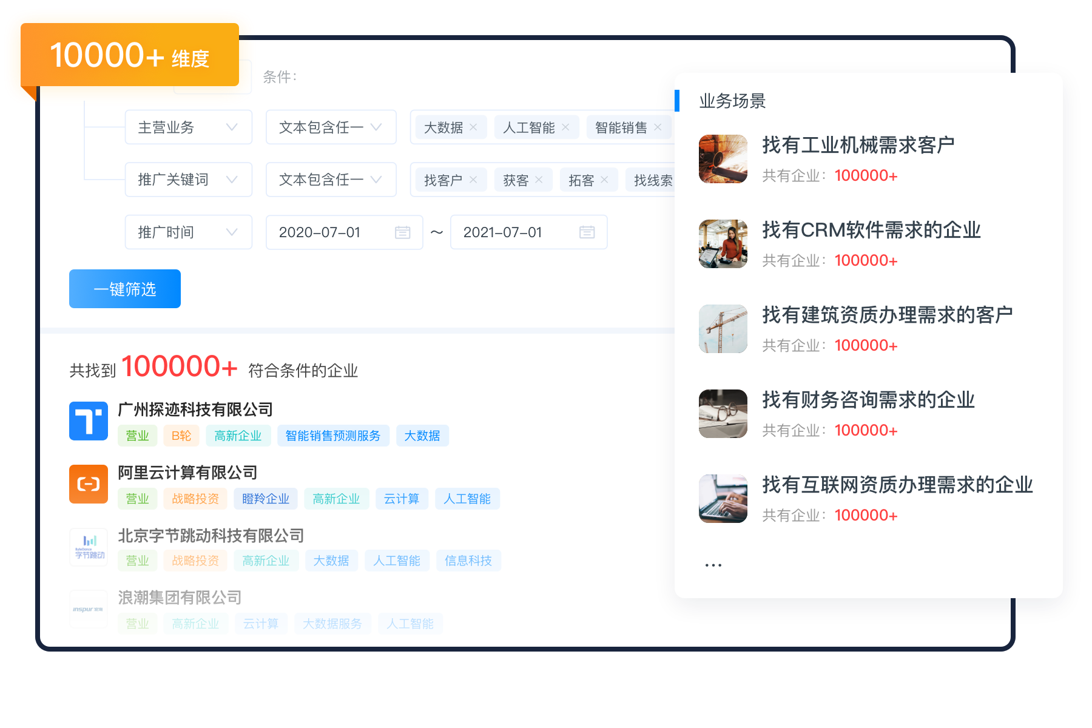The height and width of the screenshot is (728, 1092).
Task: Remove the 人工智能 filter tag
Action: (565, 127)
